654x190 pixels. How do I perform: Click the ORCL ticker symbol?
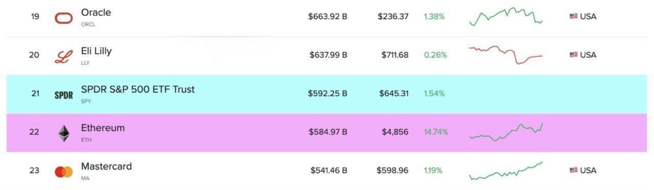pyautogui.click(x=88, y=24)
